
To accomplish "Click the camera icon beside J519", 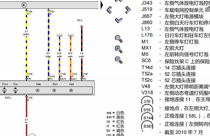I will pyautogui.click(x=208, y=9).
